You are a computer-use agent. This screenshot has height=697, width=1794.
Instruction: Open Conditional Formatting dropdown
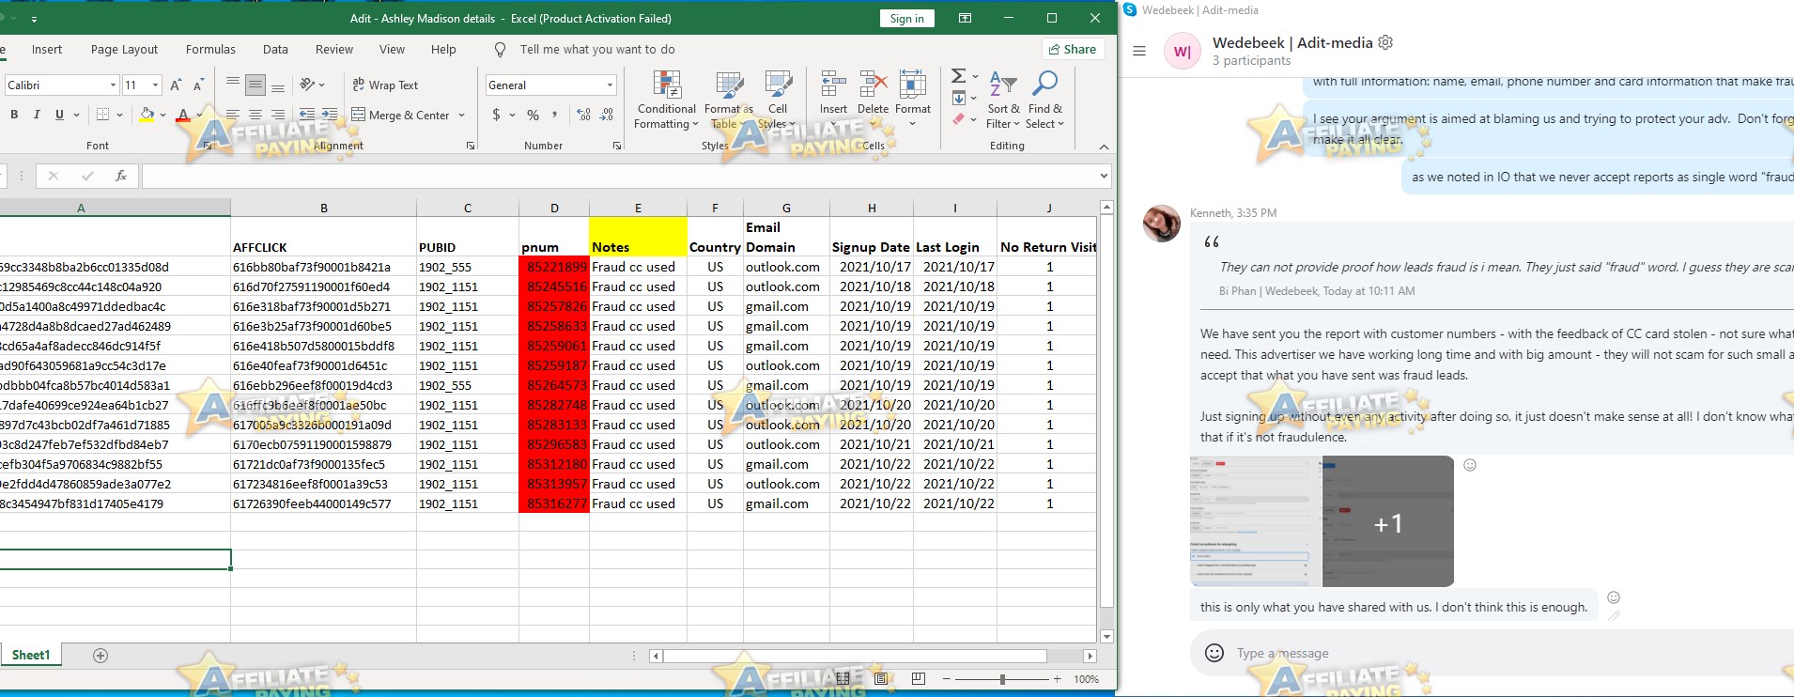666,100
